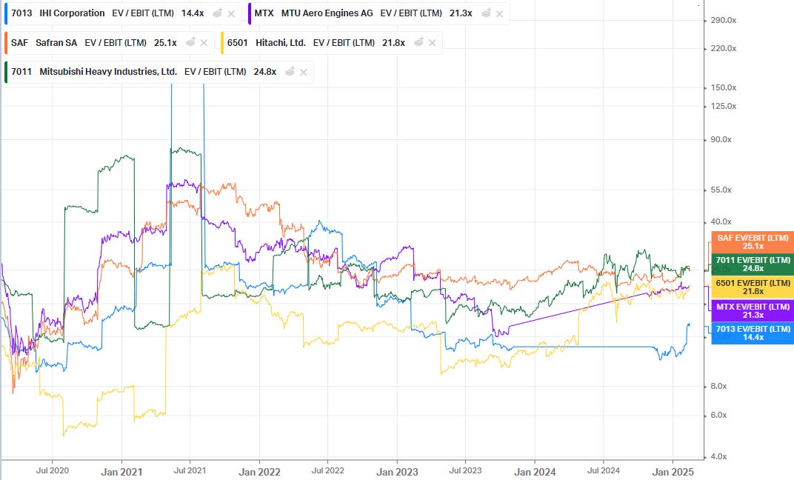794x480 pixels.
Task: Click the blue color bar of the 7013 chip
Action: click(6, 13)
